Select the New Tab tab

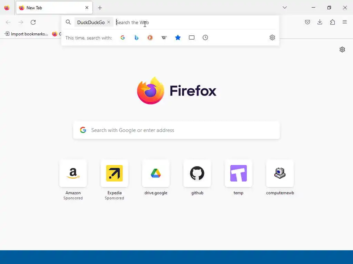coord(54,8)
